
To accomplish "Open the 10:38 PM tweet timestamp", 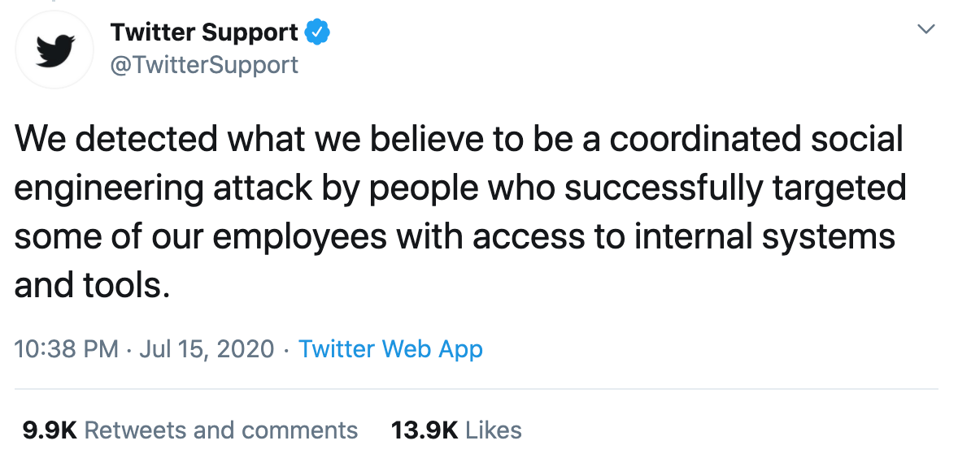I will click(66, 349).
